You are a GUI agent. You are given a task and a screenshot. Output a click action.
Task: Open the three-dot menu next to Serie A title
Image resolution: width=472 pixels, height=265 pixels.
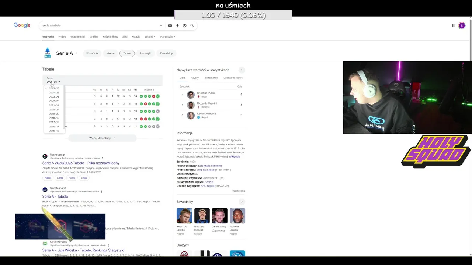(x=76, y=53)
